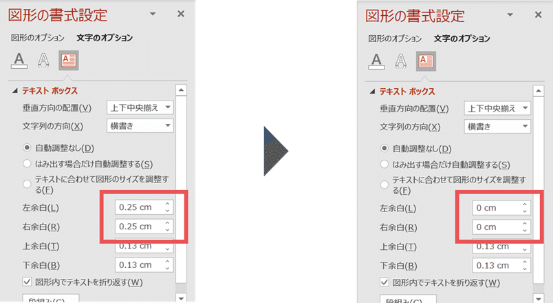The width and height of the screenshot is (553, 303).
Task: Select Text Effects icon in right panel
Action: [401, 61]
